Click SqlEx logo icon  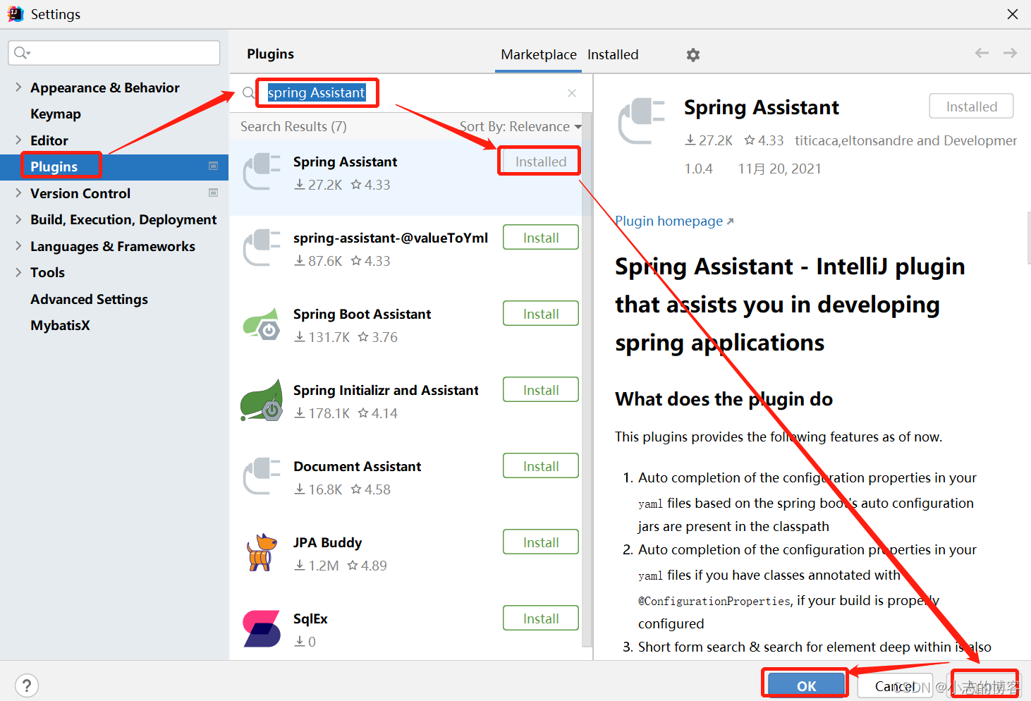pos(262,628)
